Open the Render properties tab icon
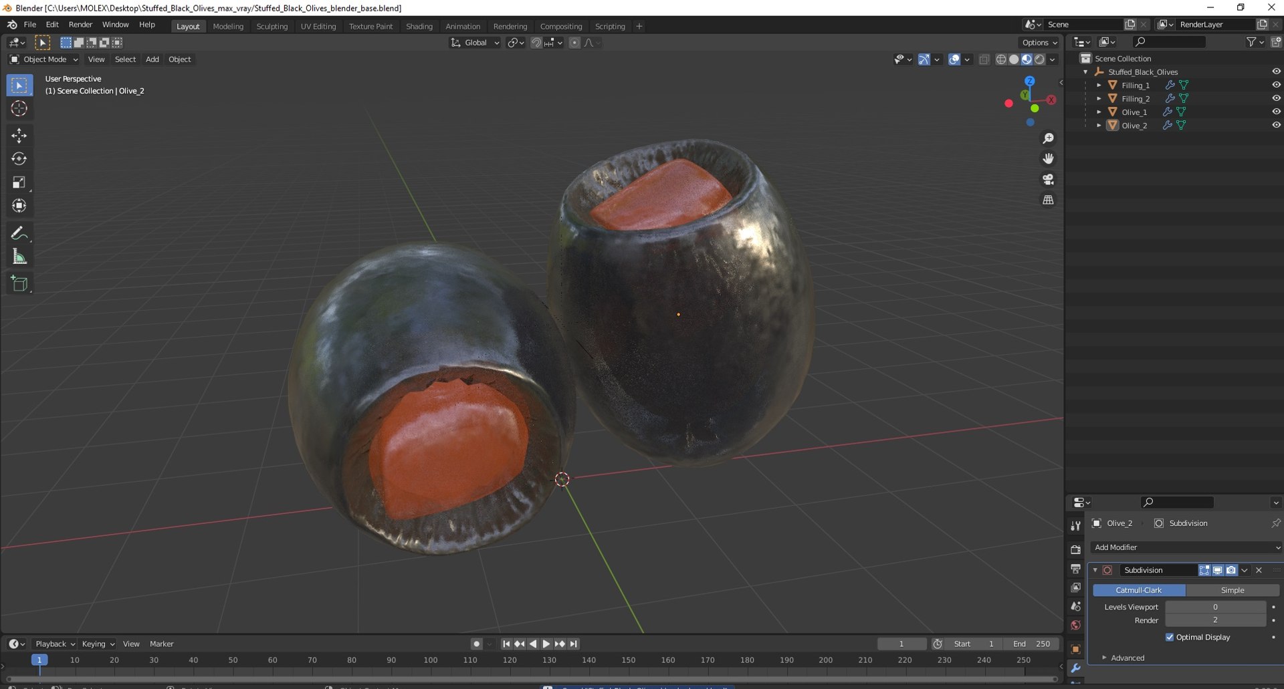The image size is (1284, 689). (1075, 549)
